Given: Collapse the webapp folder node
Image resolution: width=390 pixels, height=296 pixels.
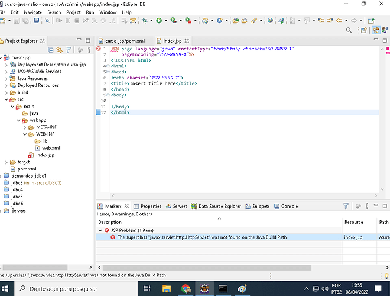Looking at the screenshot, I should pos(19,120).
